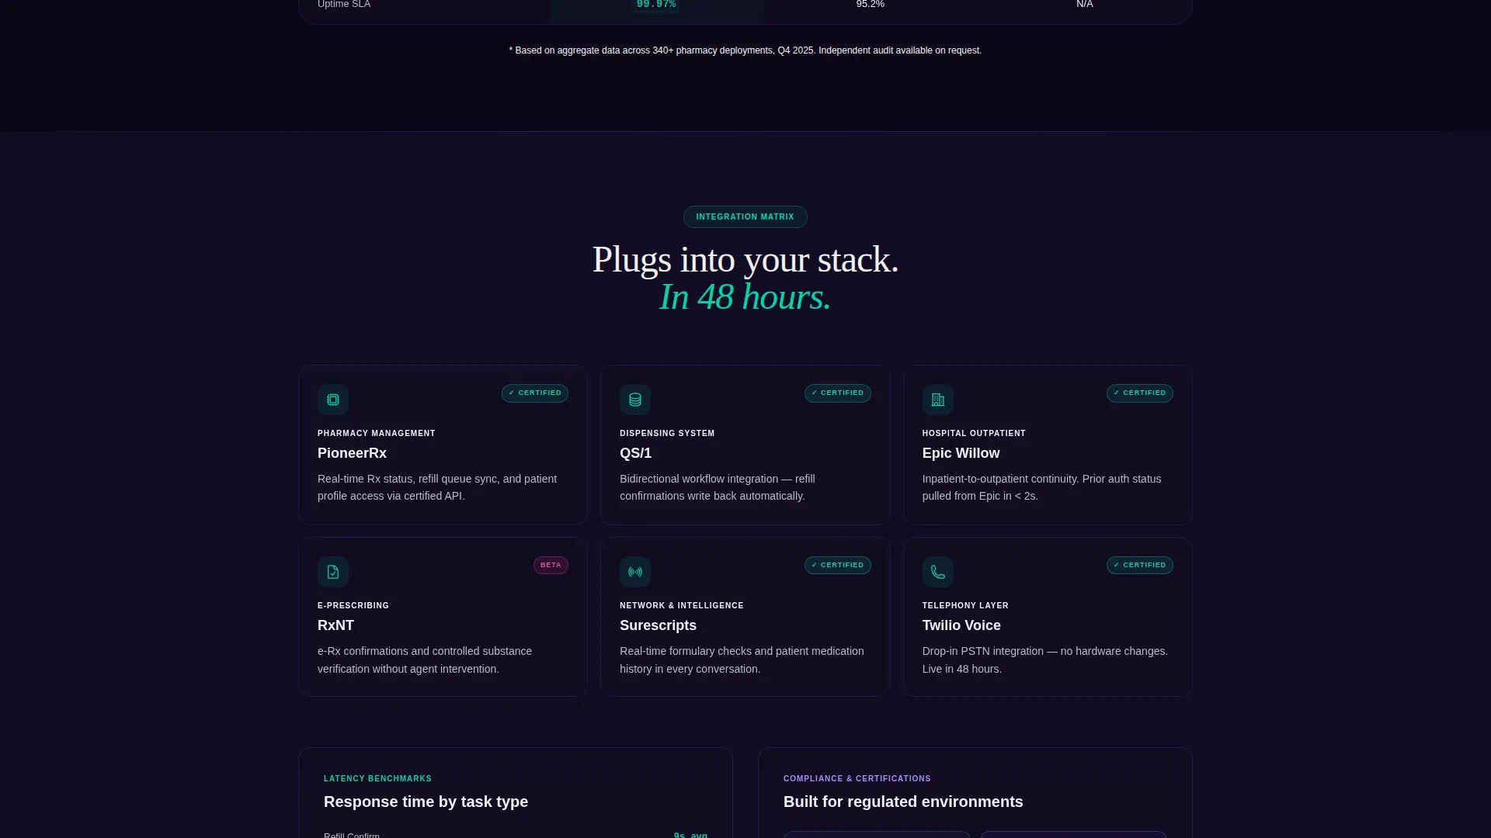
Task: Click the Surescripts formulary checks description
Action: click(742, 660)
